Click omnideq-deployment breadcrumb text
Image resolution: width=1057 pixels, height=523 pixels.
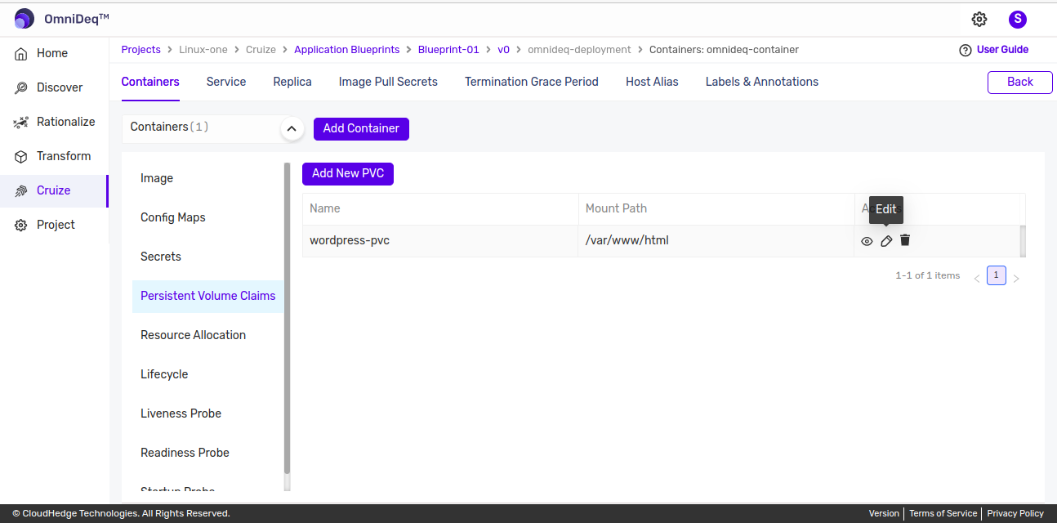[579, 50]
